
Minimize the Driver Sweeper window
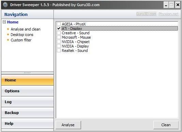pyautogui.click(x=166, y=5)
